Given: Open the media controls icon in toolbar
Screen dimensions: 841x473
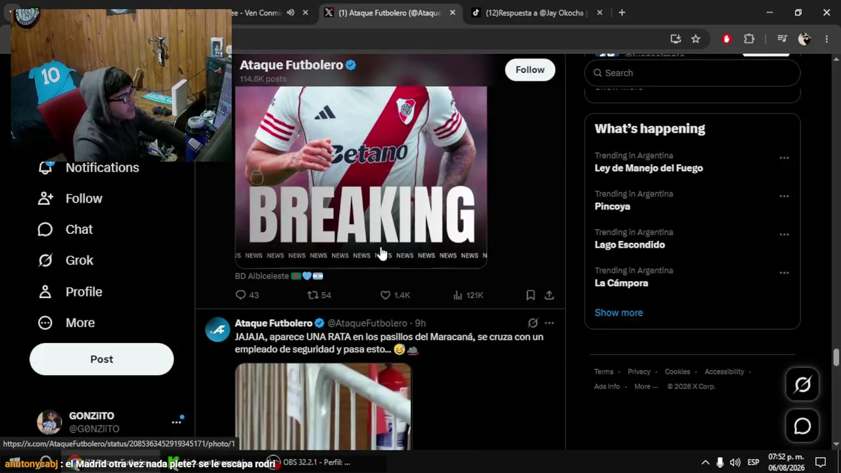Looking at the screenshot, I should (782, 39).
